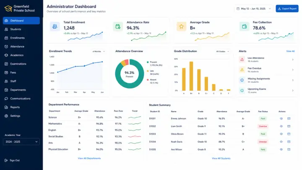Open the Academic Year 2024 - 2025 dropdown
The image size is (302, 170).
pos(21,142)
